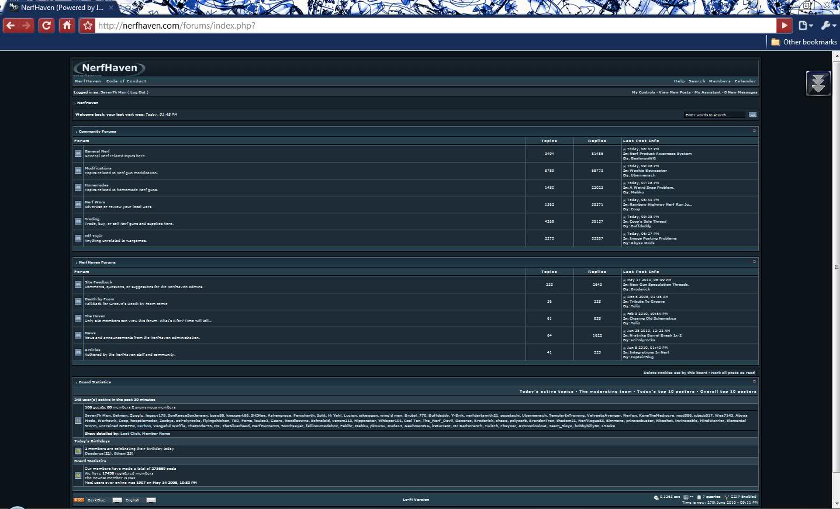840x509 pixels.
Task: Open the page control dropdown menu
Action: pos(806,26)
